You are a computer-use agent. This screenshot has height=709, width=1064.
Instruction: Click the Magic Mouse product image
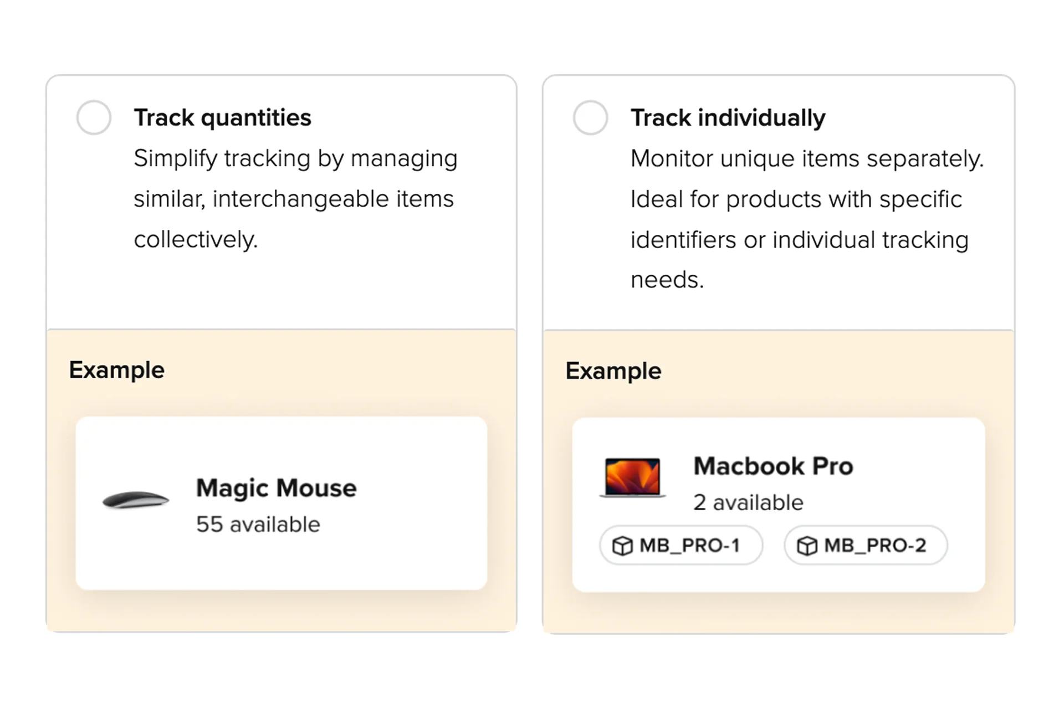[136, 500]
